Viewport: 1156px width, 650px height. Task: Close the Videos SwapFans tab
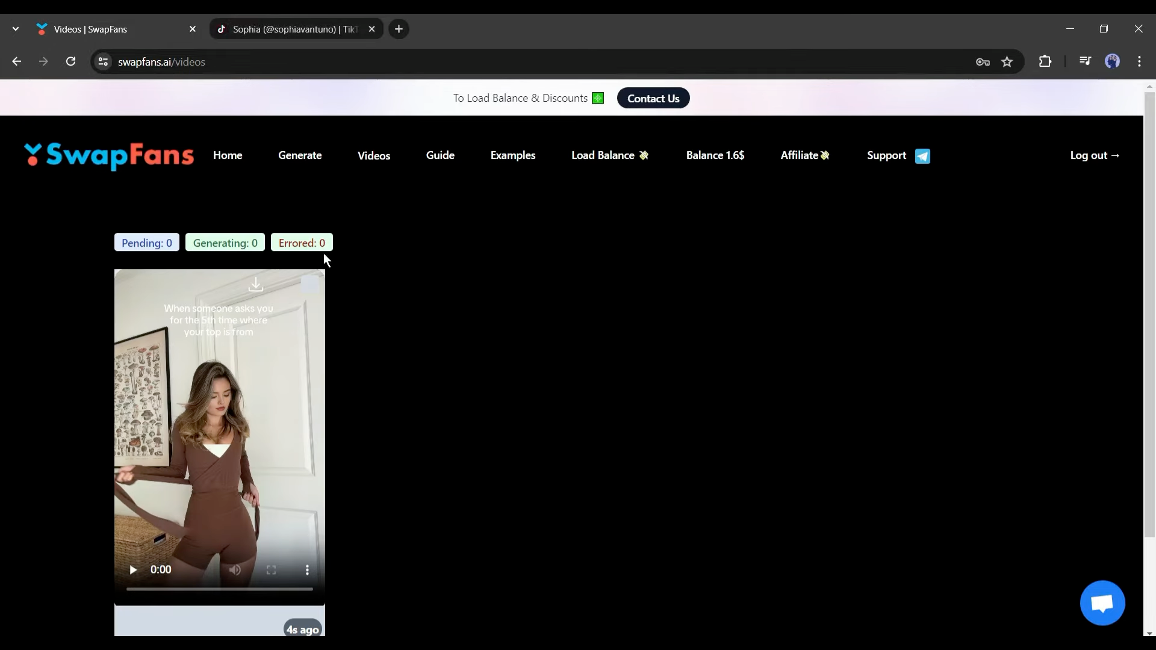[x=193, y=29]
